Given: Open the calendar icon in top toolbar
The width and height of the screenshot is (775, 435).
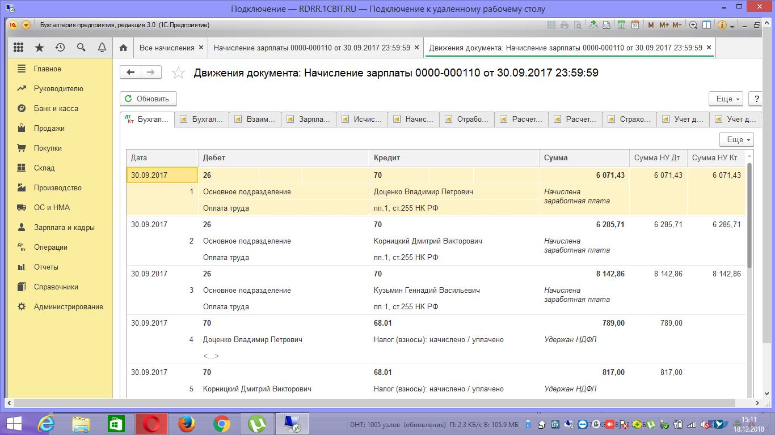Looking at the screenshot, I should coord(635,25).
